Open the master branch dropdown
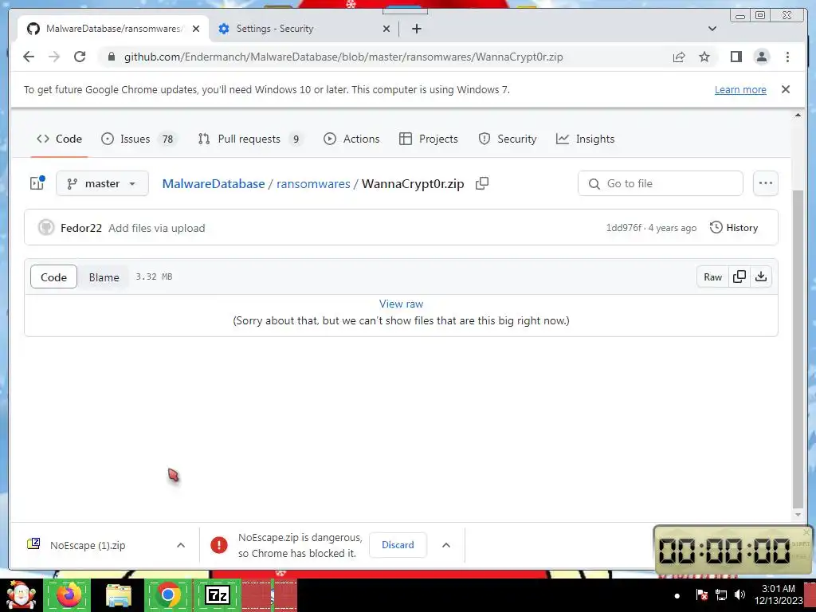 tap(102, 183)
